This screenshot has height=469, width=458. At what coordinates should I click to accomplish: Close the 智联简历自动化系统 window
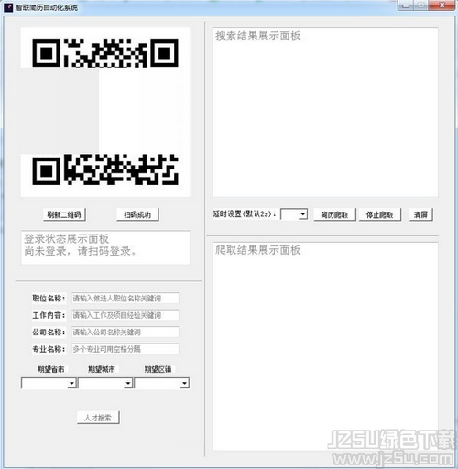442,5
